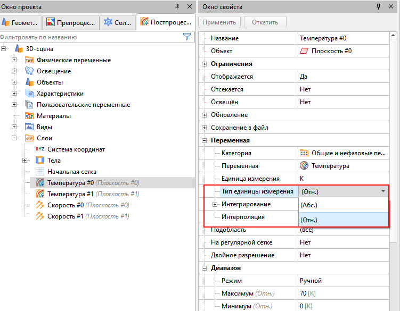Collapse the Диапазон section

click(x=205, y=268)
